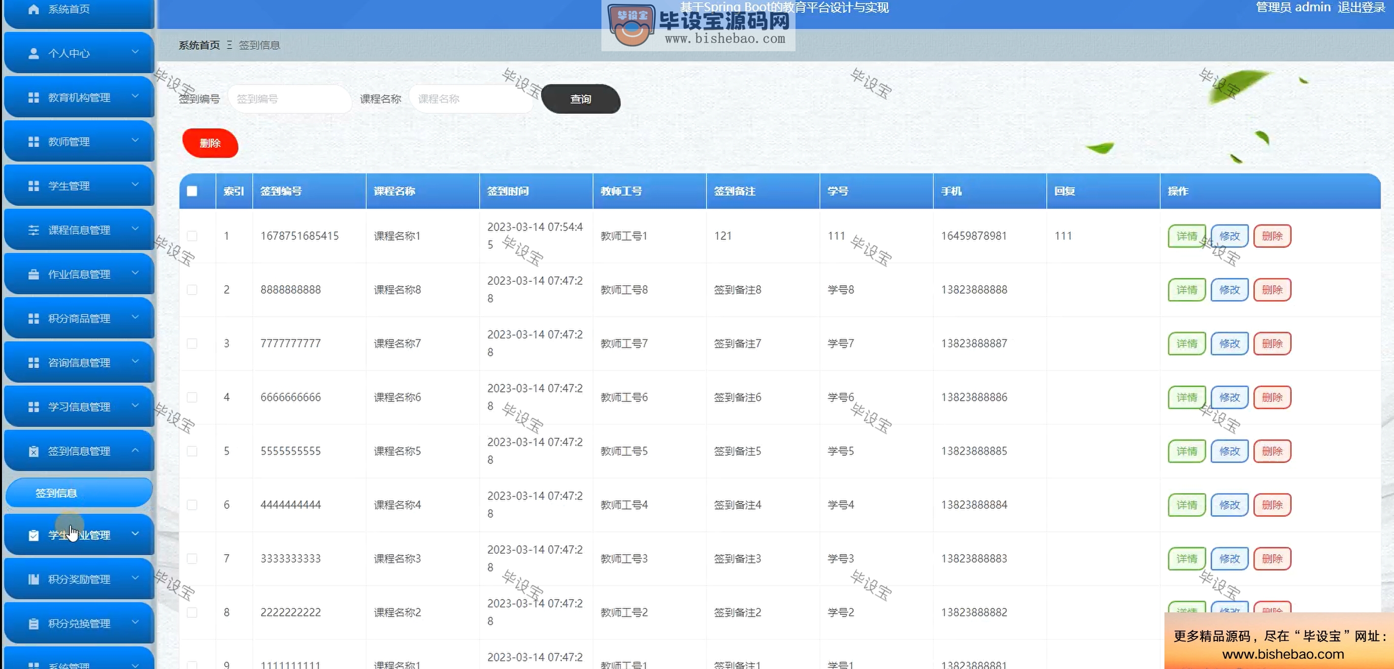
Task: Expand the 课程信息管理 menu chevron
Action: [x=135, y=229]
